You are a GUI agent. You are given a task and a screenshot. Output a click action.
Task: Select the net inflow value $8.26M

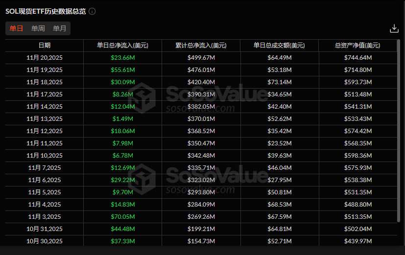point(123,94)
